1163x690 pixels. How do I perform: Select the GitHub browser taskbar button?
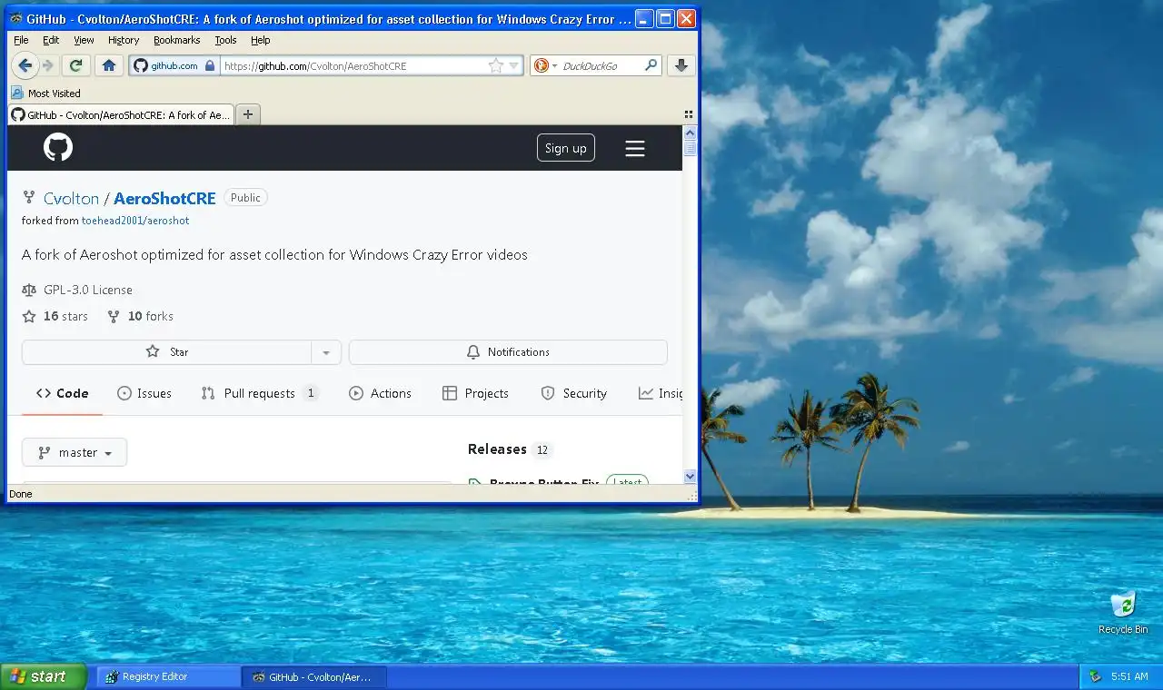click(313, 676)
